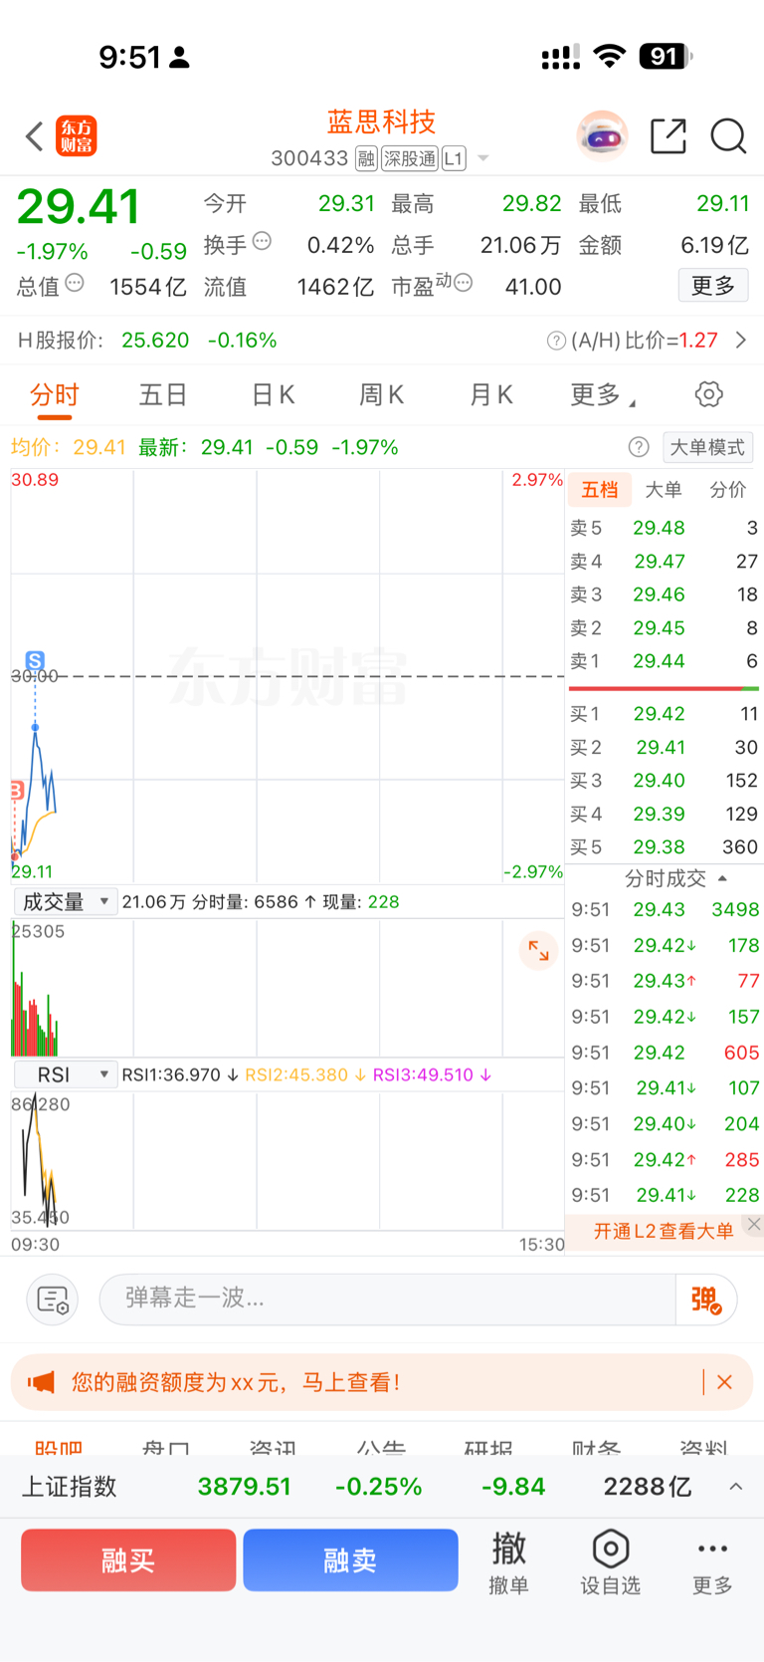Tap 卖1 price 29.44 row

click(x=664, y=661)
